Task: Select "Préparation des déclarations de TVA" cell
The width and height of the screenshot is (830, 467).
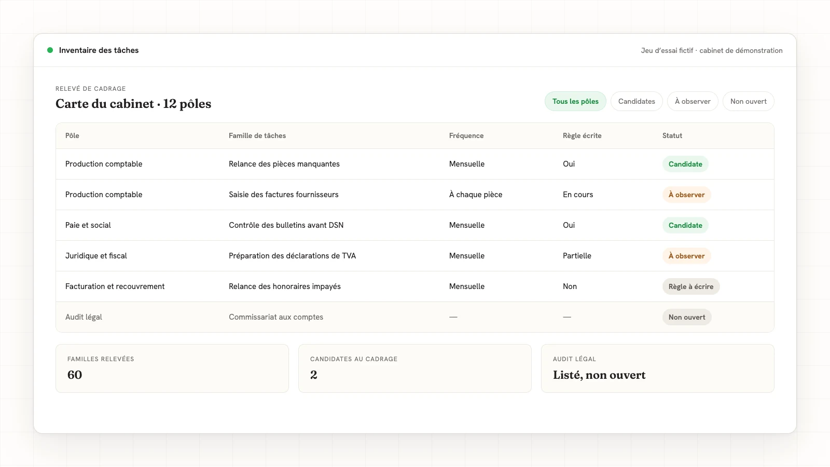Action: tap(293, 256)
